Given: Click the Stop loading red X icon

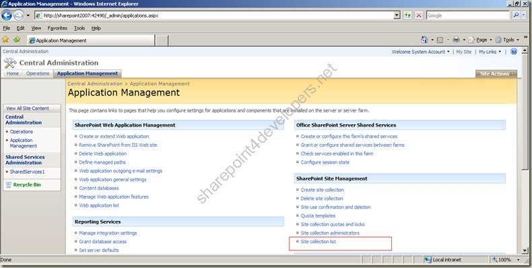Looking at the screenshot, I should (419, 15).
